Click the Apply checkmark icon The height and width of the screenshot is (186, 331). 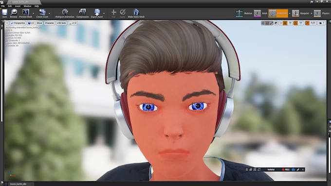(x=123, y=12)
